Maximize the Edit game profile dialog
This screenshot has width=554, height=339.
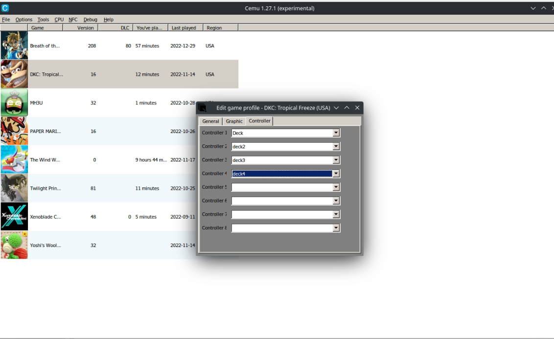[346, 108]
